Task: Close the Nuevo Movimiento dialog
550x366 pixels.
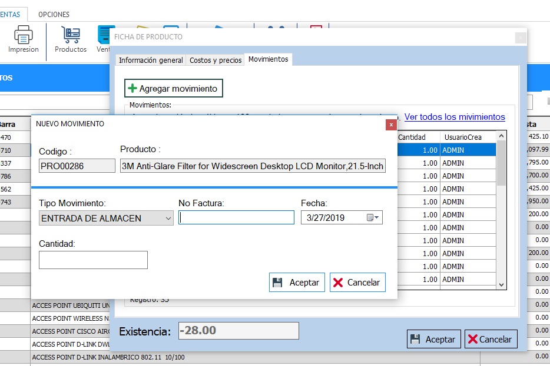Action: pyautogui.click(x=390, y=125)
